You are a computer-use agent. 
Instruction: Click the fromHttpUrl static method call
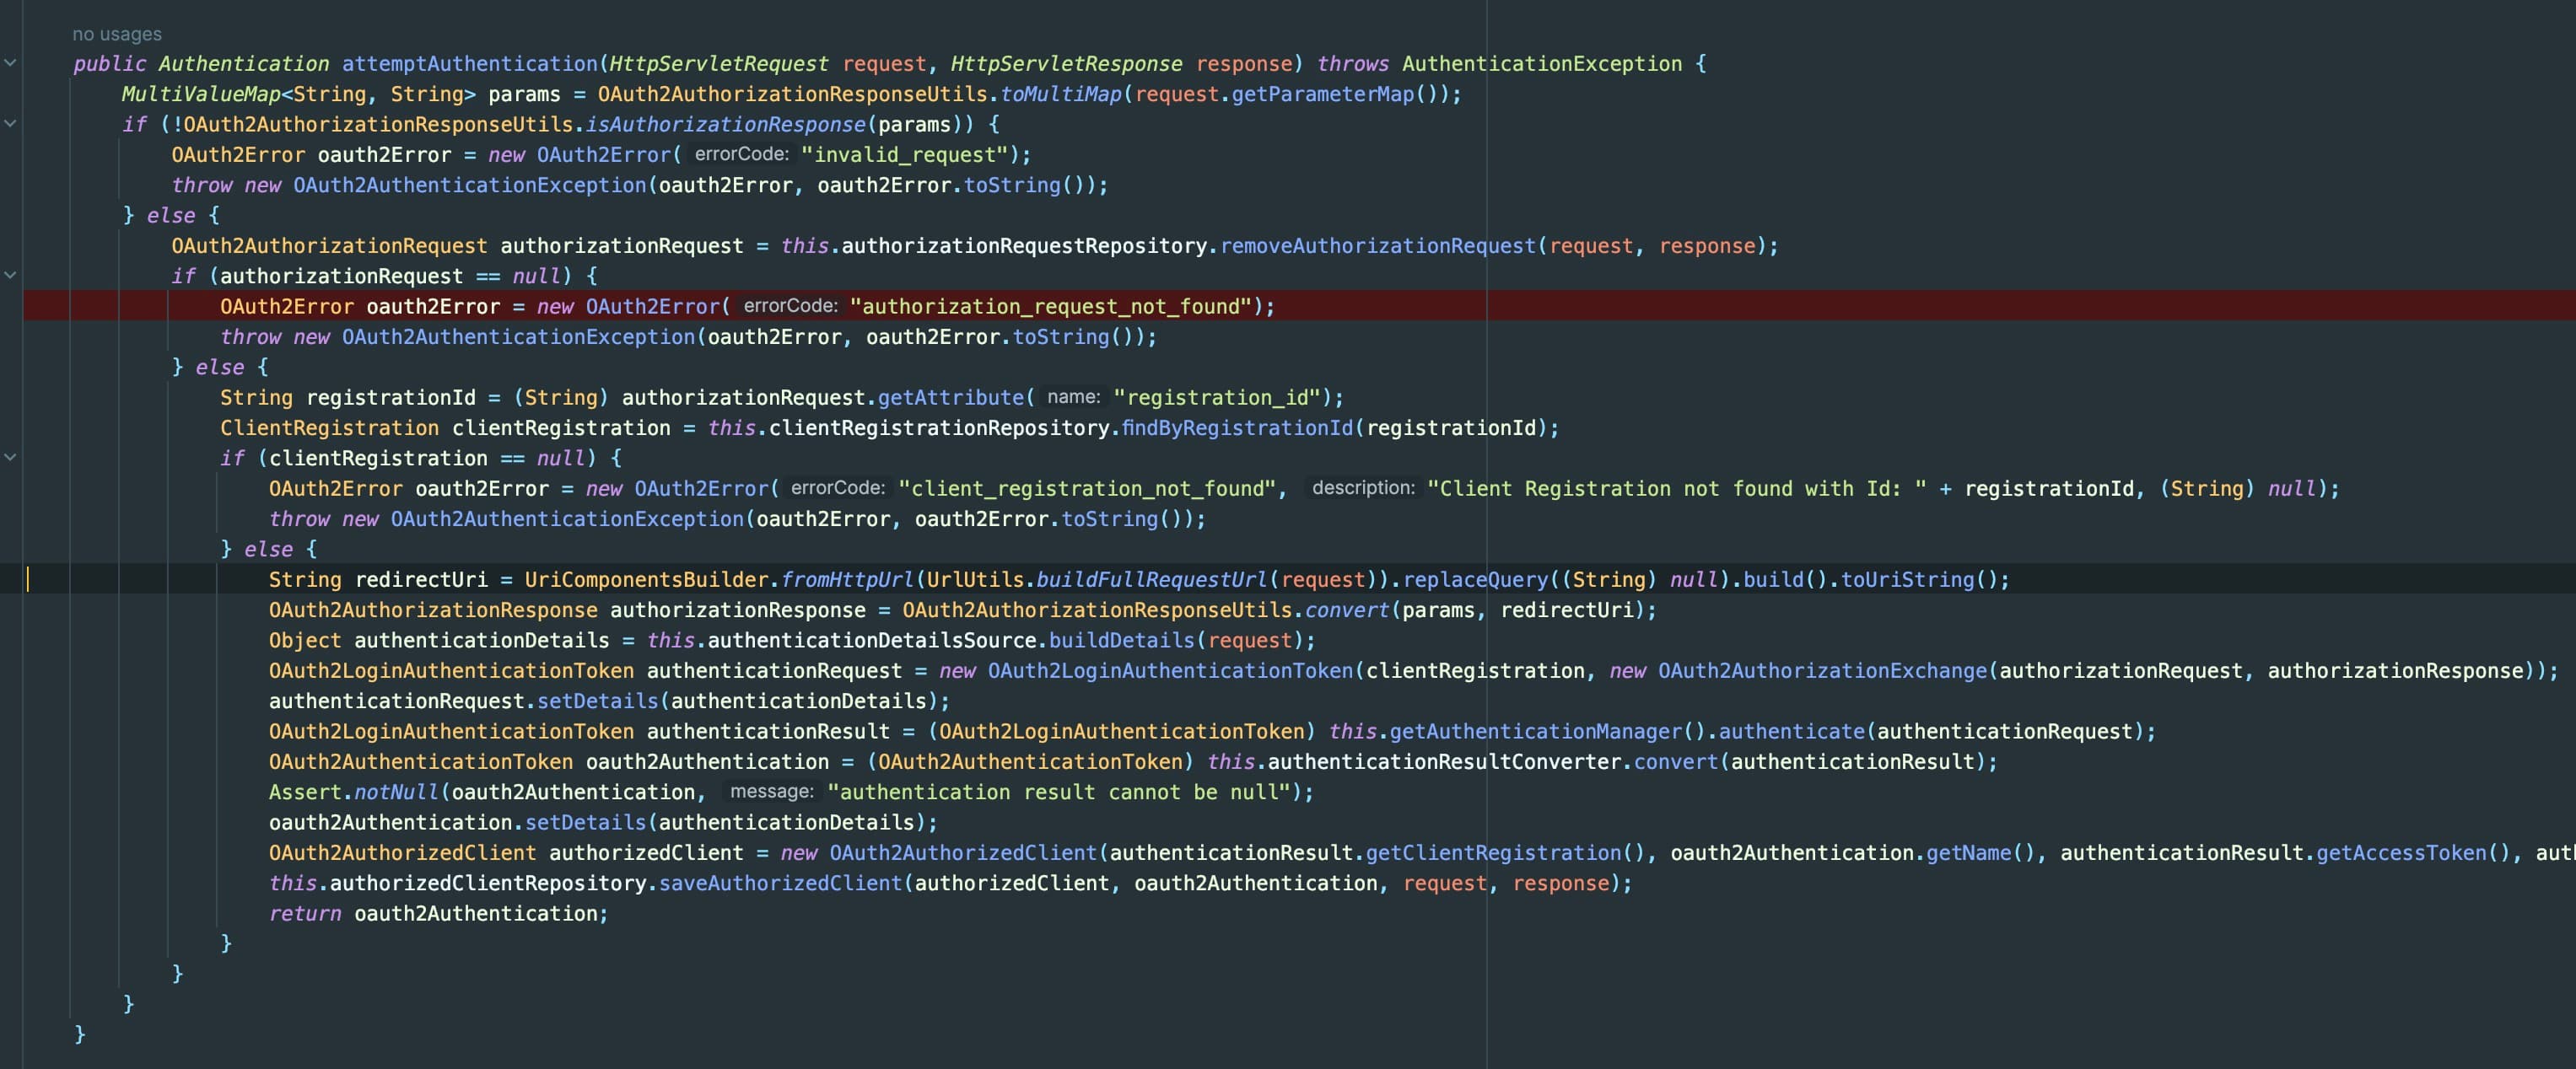click(846, 579)
